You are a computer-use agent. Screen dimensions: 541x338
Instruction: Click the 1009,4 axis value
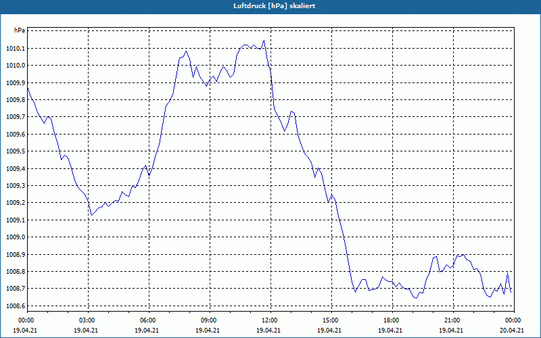(16, 168)
